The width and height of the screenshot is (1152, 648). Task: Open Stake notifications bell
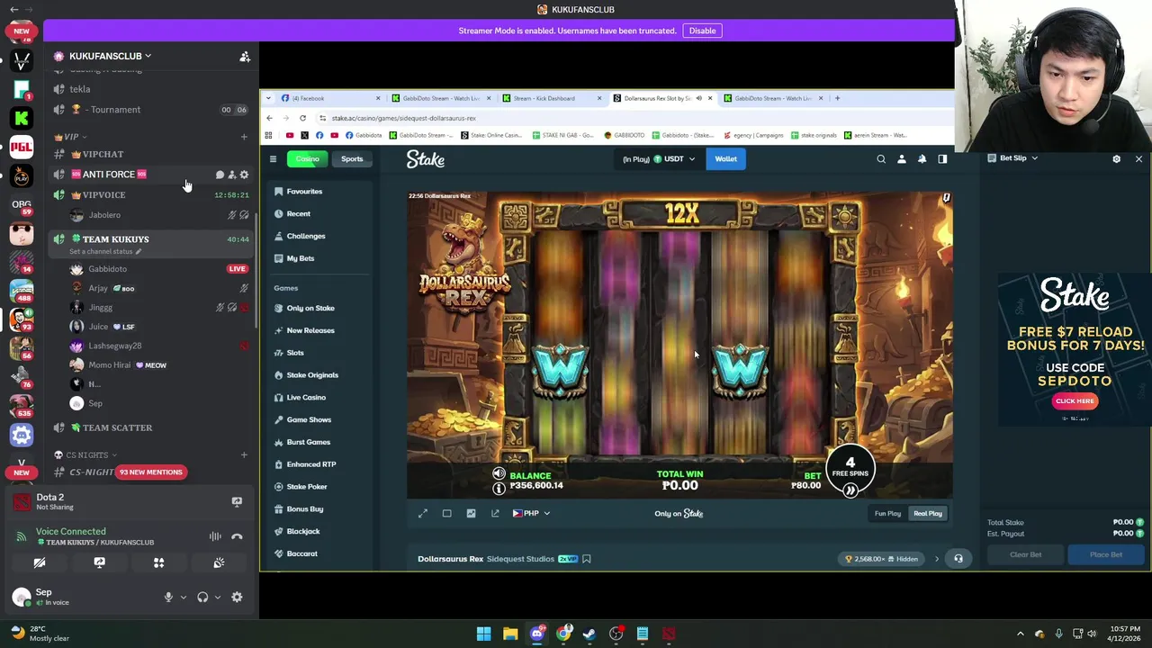click(922, 159)
